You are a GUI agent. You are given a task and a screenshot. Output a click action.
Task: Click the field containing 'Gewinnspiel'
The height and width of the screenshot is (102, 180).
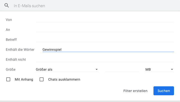click(108, 50)
